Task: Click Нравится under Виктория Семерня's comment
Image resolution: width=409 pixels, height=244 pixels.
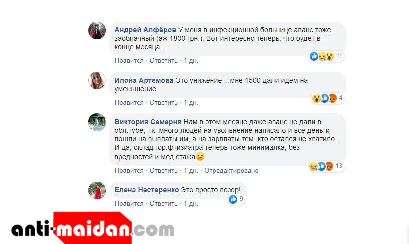Action: [x=129, y=171]
